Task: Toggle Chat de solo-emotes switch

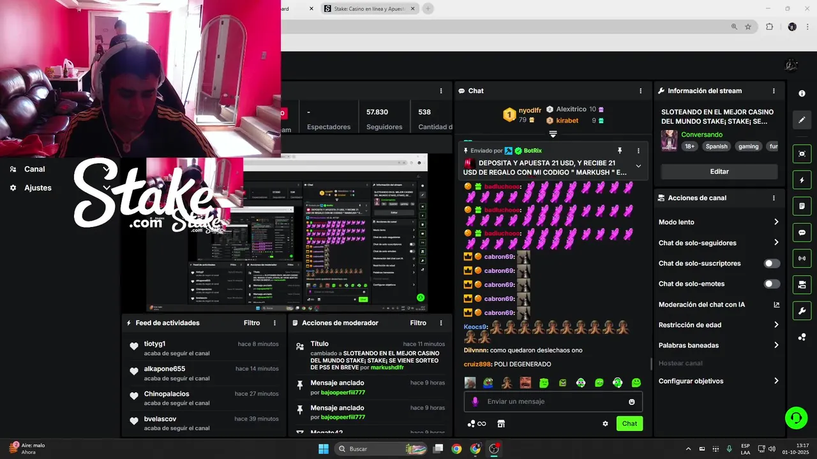Action: click(772, 284)
